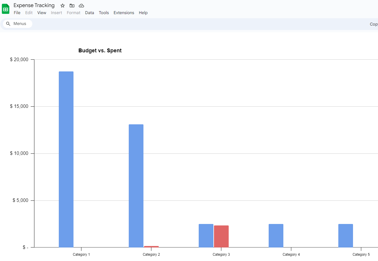Click the Category 5 axis label

(361, 255)
